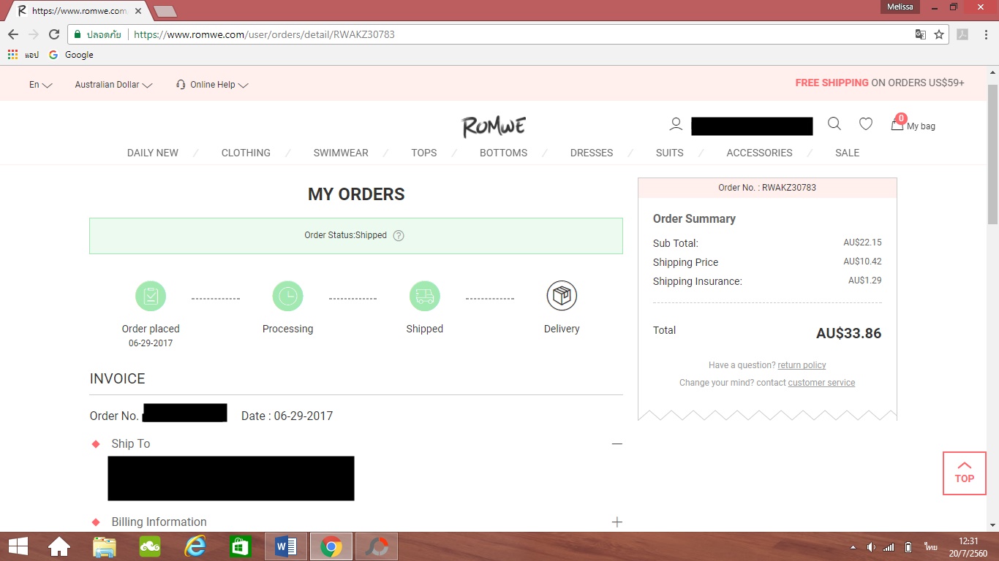999x561 pixels.
Task: Go back using browser back arrow
Action: [13, 34]
